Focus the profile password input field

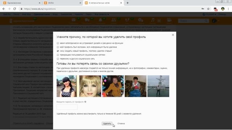67,107
